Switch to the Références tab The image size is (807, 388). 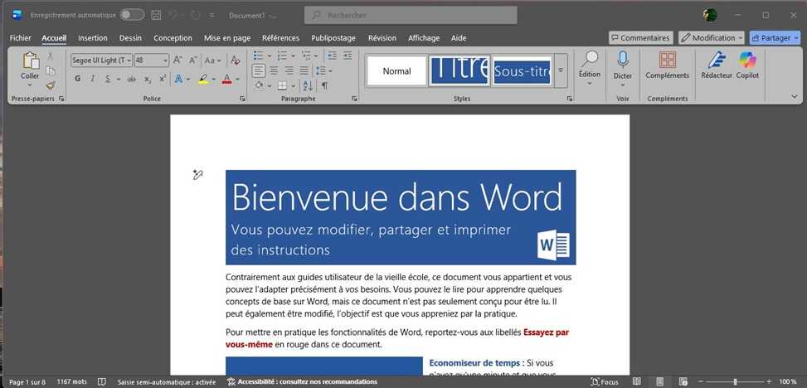point(280,38)
